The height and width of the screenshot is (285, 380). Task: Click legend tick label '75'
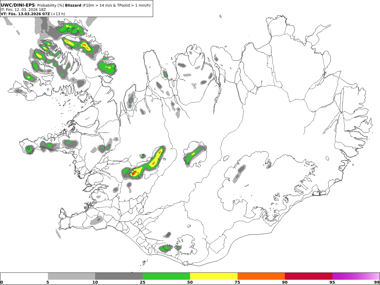pyautogui.click(x=237, y=282)
